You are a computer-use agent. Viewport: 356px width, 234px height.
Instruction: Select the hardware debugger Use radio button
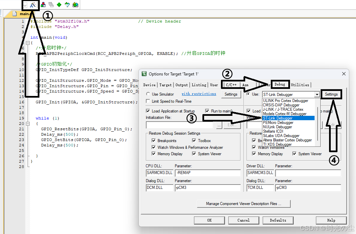(x=248, y=94)
